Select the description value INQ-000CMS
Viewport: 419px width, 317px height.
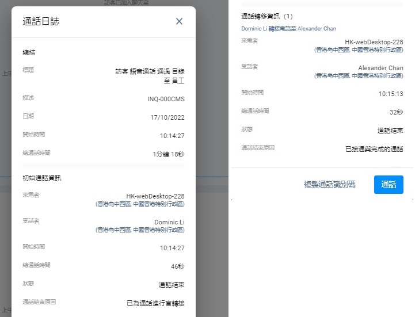(166, 99)
